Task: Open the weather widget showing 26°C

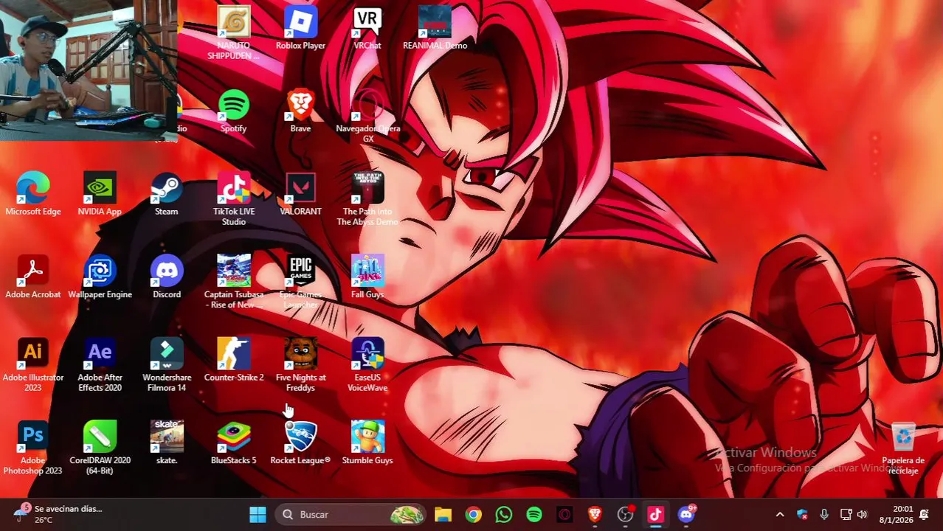Action: pyautogui.click(x=59, y=514)
